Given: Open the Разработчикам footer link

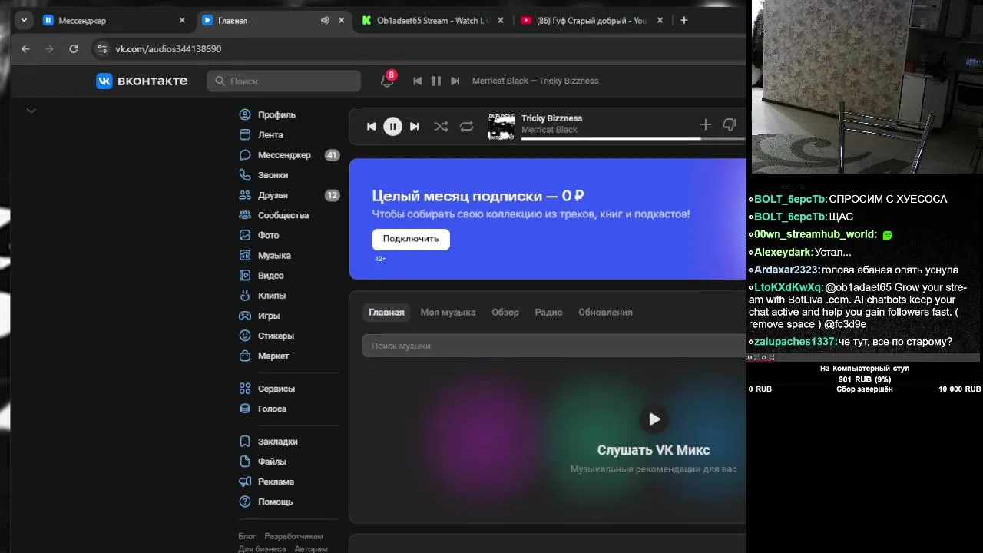Looking at the screenshot, I should click(x=294, y=536).
